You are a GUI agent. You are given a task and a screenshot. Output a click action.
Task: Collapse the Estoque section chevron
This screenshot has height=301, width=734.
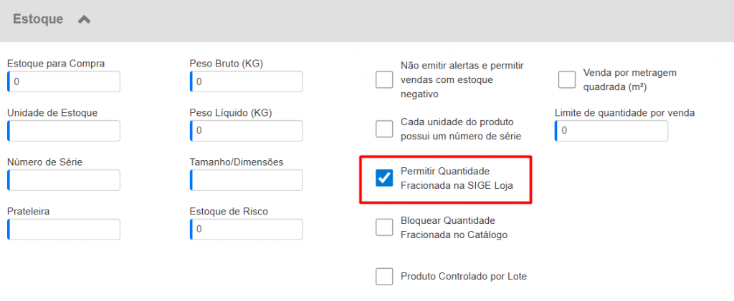pyautogui.click(x=84, y=20)
